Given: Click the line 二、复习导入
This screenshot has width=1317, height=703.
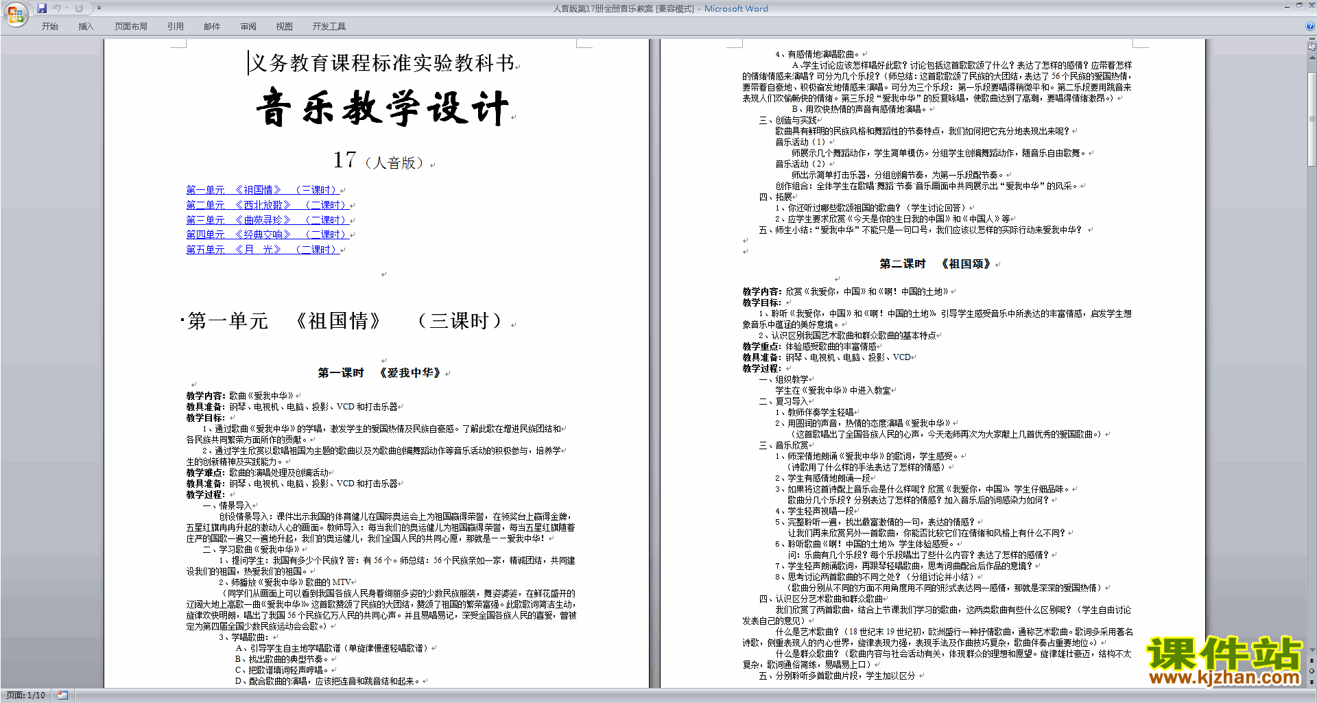Looking at the screenshot, I should click(x=783, y=401).
